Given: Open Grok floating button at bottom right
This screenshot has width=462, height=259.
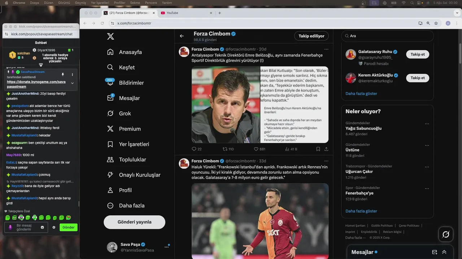Looking at the screenshot, I should tap(446, 235).
